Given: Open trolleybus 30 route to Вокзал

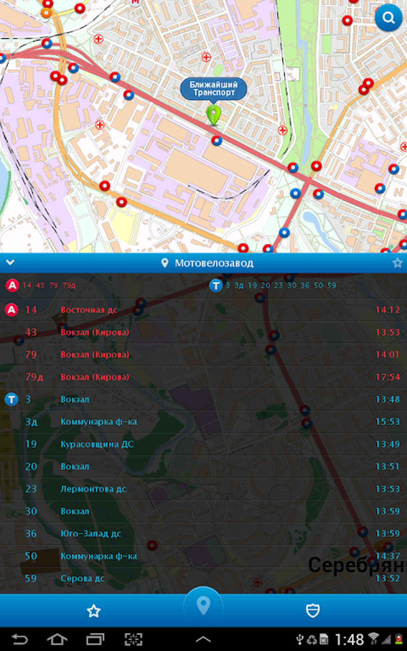Looking at the screenshot, I should [x=203, y=511].
